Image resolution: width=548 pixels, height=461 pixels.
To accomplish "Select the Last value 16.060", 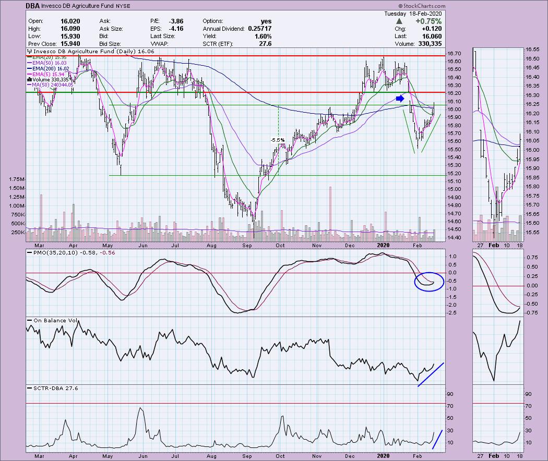I will (x=432, y=37).
